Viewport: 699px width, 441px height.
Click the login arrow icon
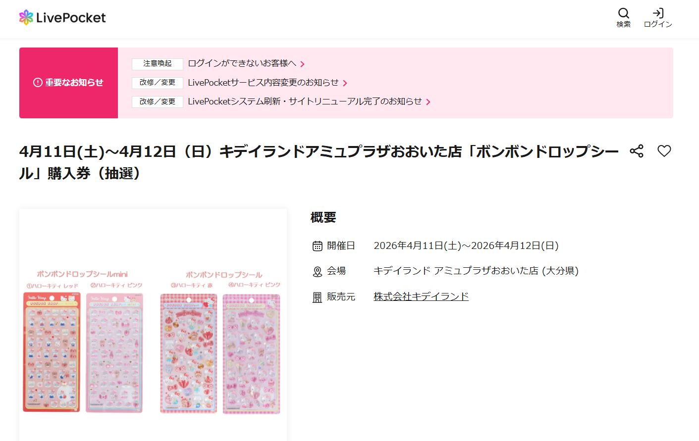pyautogui.click(x=658, y=13)
